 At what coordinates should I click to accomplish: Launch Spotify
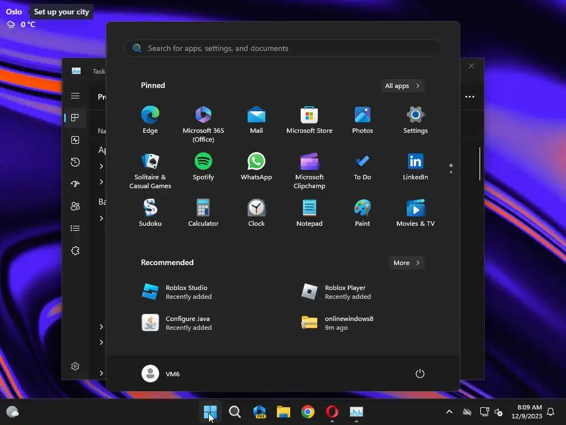point(203,166)
